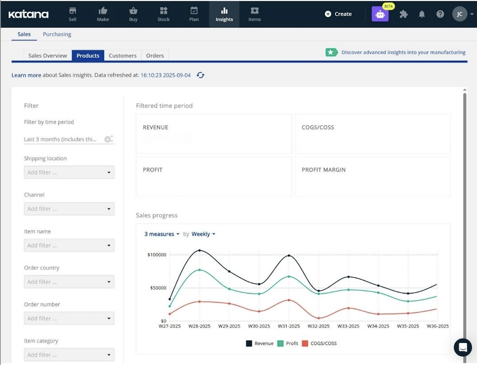Click the data refresh timestamp

[x=166, y=75]
